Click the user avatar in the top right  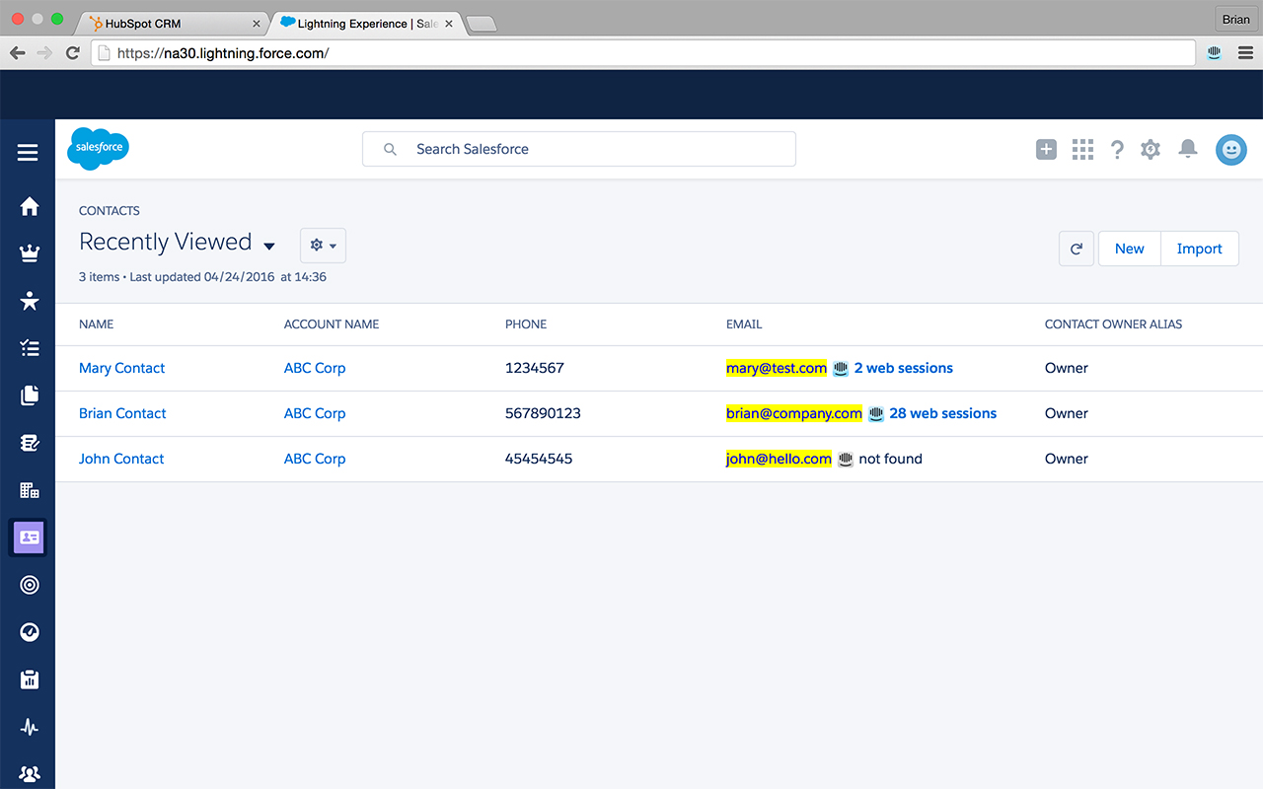1230,149
